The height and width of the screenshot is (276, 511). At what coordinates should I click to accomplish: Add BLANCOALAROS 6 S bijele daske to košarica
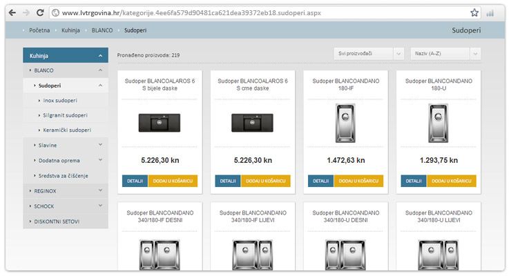coord(173,181)
